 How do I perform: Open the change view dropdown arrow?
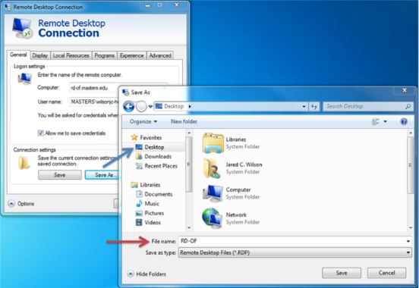(x=385, y=121)
